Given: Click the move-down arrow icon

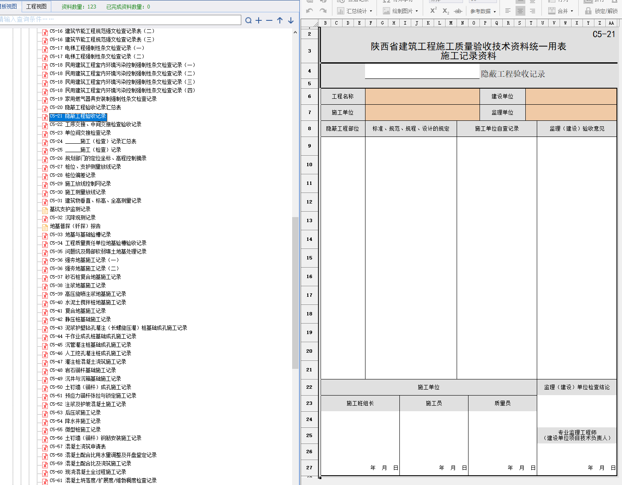Looking at the screenshot, I should click(x=291, y=20).
